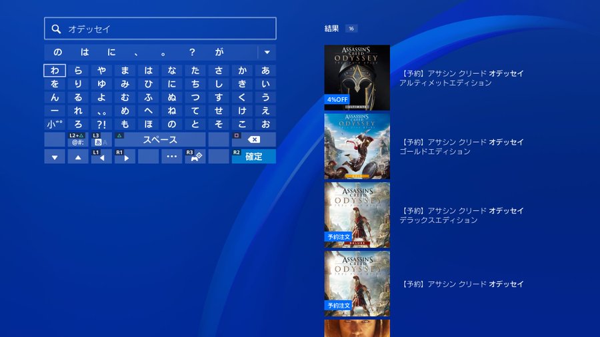Tap the ろ key
The image size is (600, 337).
pos(78,124)
